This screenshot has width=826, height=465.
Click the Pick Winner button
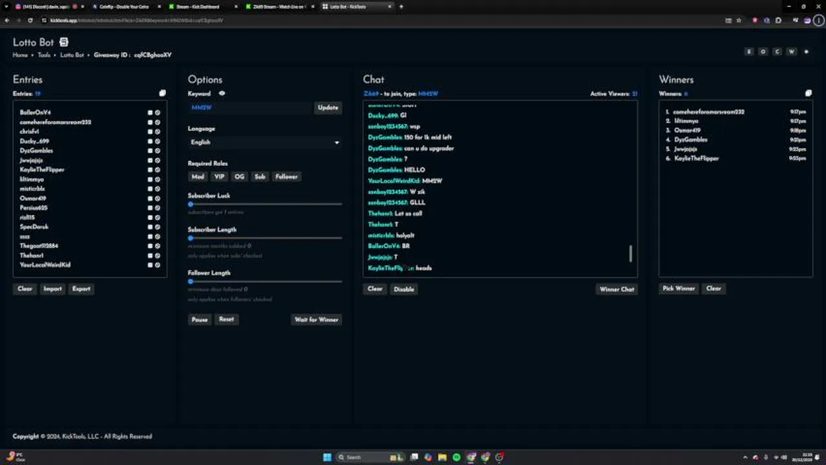click(679, 289)
